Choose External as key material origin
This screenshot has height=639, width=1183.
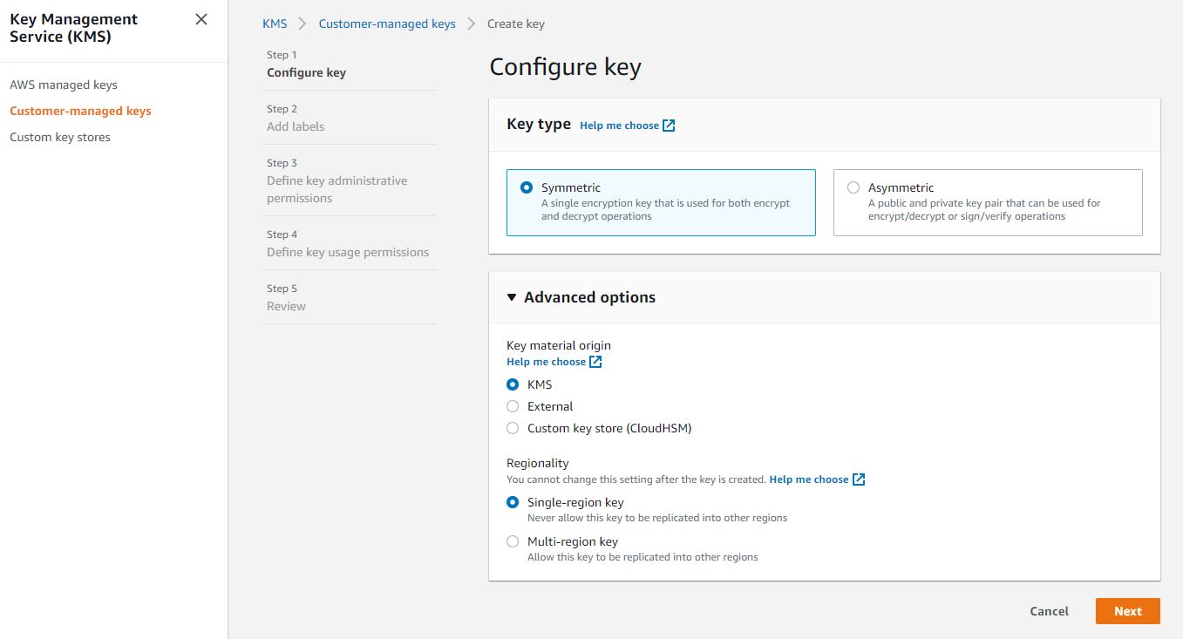pos(513,405)
